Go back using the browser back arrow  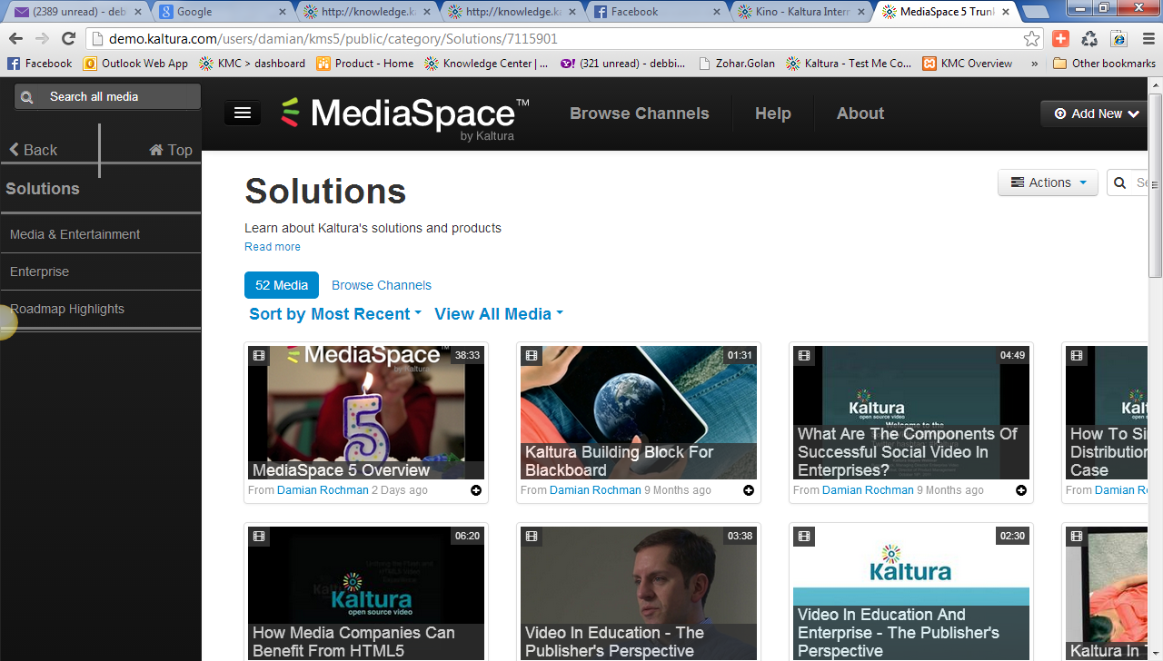tap(15, 39)
